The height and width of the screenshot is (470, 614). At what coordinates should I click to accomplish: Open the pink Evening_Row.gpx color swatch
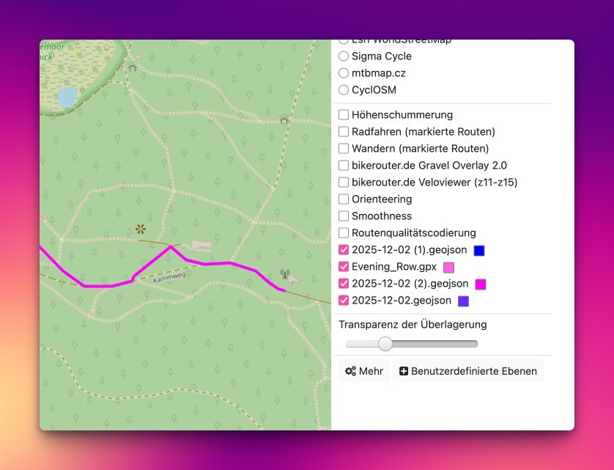tap(448, 267)
